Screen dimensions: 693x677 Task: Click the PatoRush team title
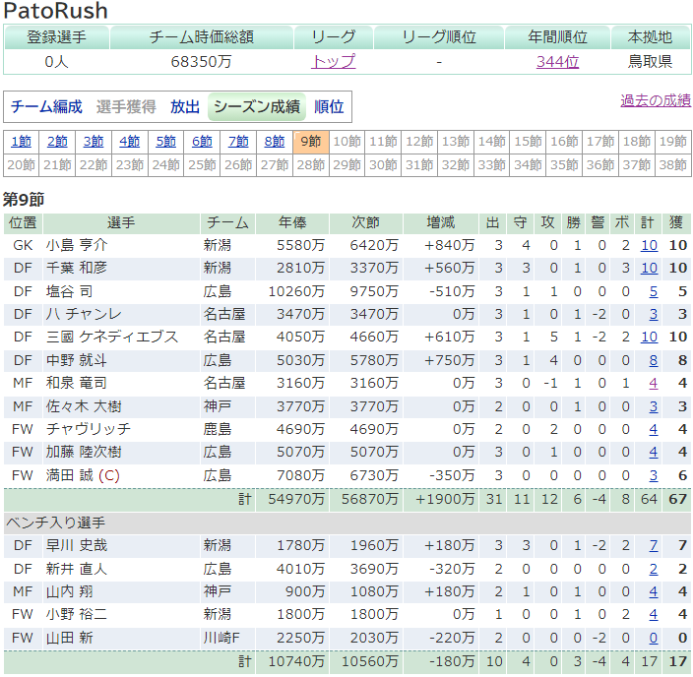click(x=56, y=11)
